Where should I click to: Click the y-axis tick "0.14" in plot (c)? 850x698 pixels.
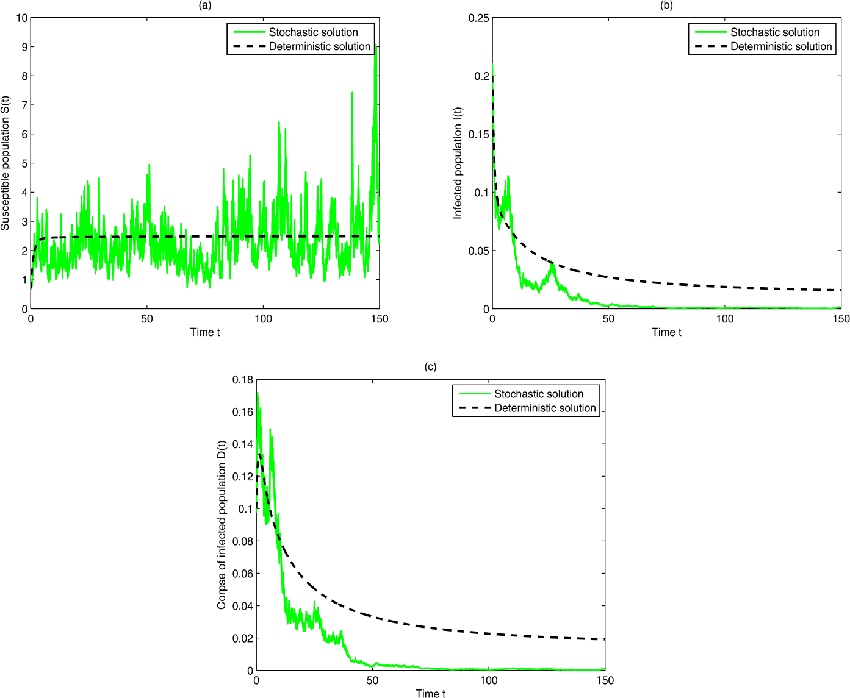tap(243, 444)
